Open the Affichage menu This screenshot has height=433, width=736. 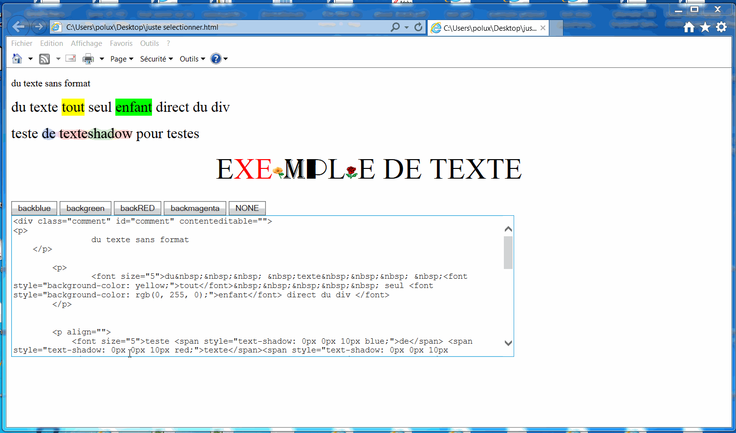coord(87,43)
